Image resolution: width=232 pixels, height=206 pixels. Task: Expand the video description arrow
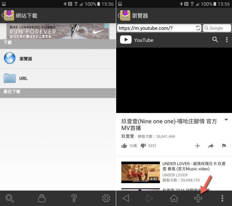click(226, 120)
